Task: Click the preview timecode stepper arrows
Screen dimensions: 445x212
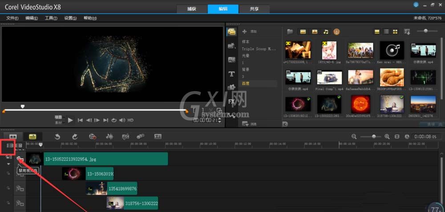Action: pyautogui.click(x=219, y=120)
